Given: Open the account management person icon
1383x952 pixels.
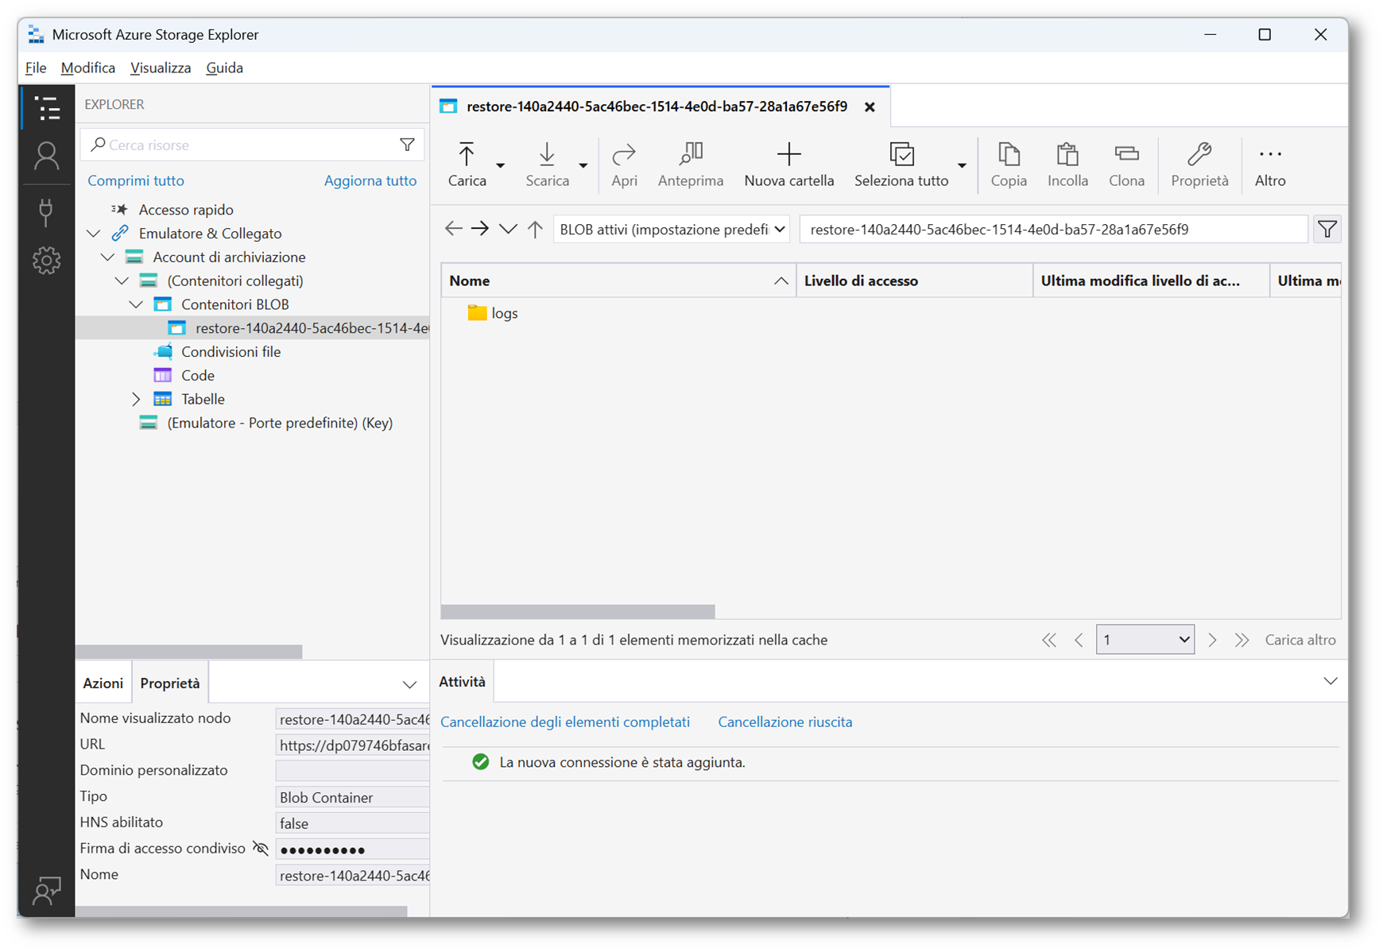Looking at the screenshot, I should [x=47, y=156].
